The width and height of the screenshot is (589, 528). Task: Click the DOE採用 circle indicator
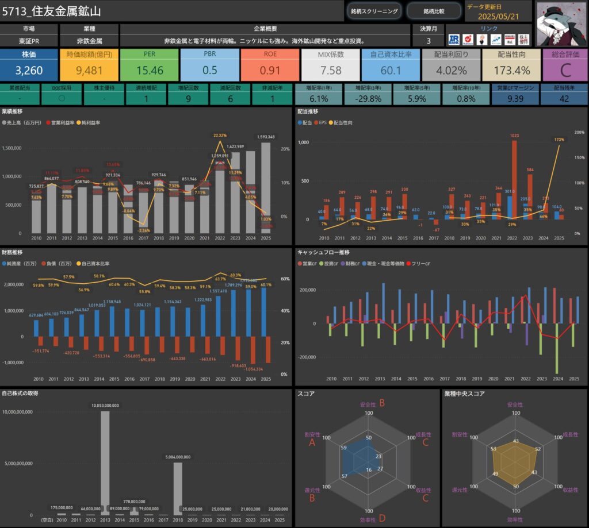tap(62, 98)
